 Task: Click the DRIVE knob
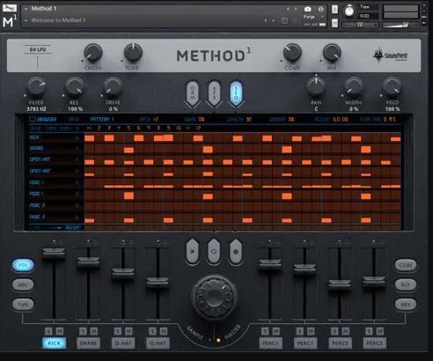tap(113, 87)
